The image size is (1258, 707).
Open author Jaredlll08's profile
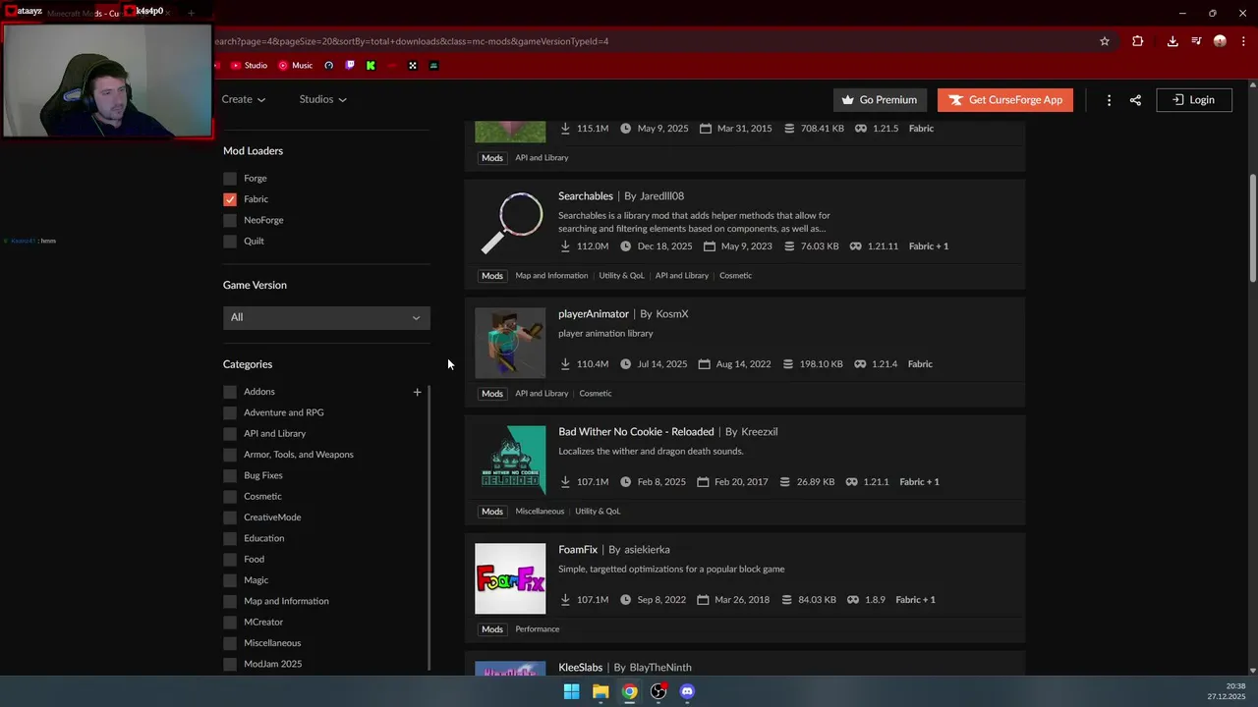pyautogui.click(x=661, y=196)
